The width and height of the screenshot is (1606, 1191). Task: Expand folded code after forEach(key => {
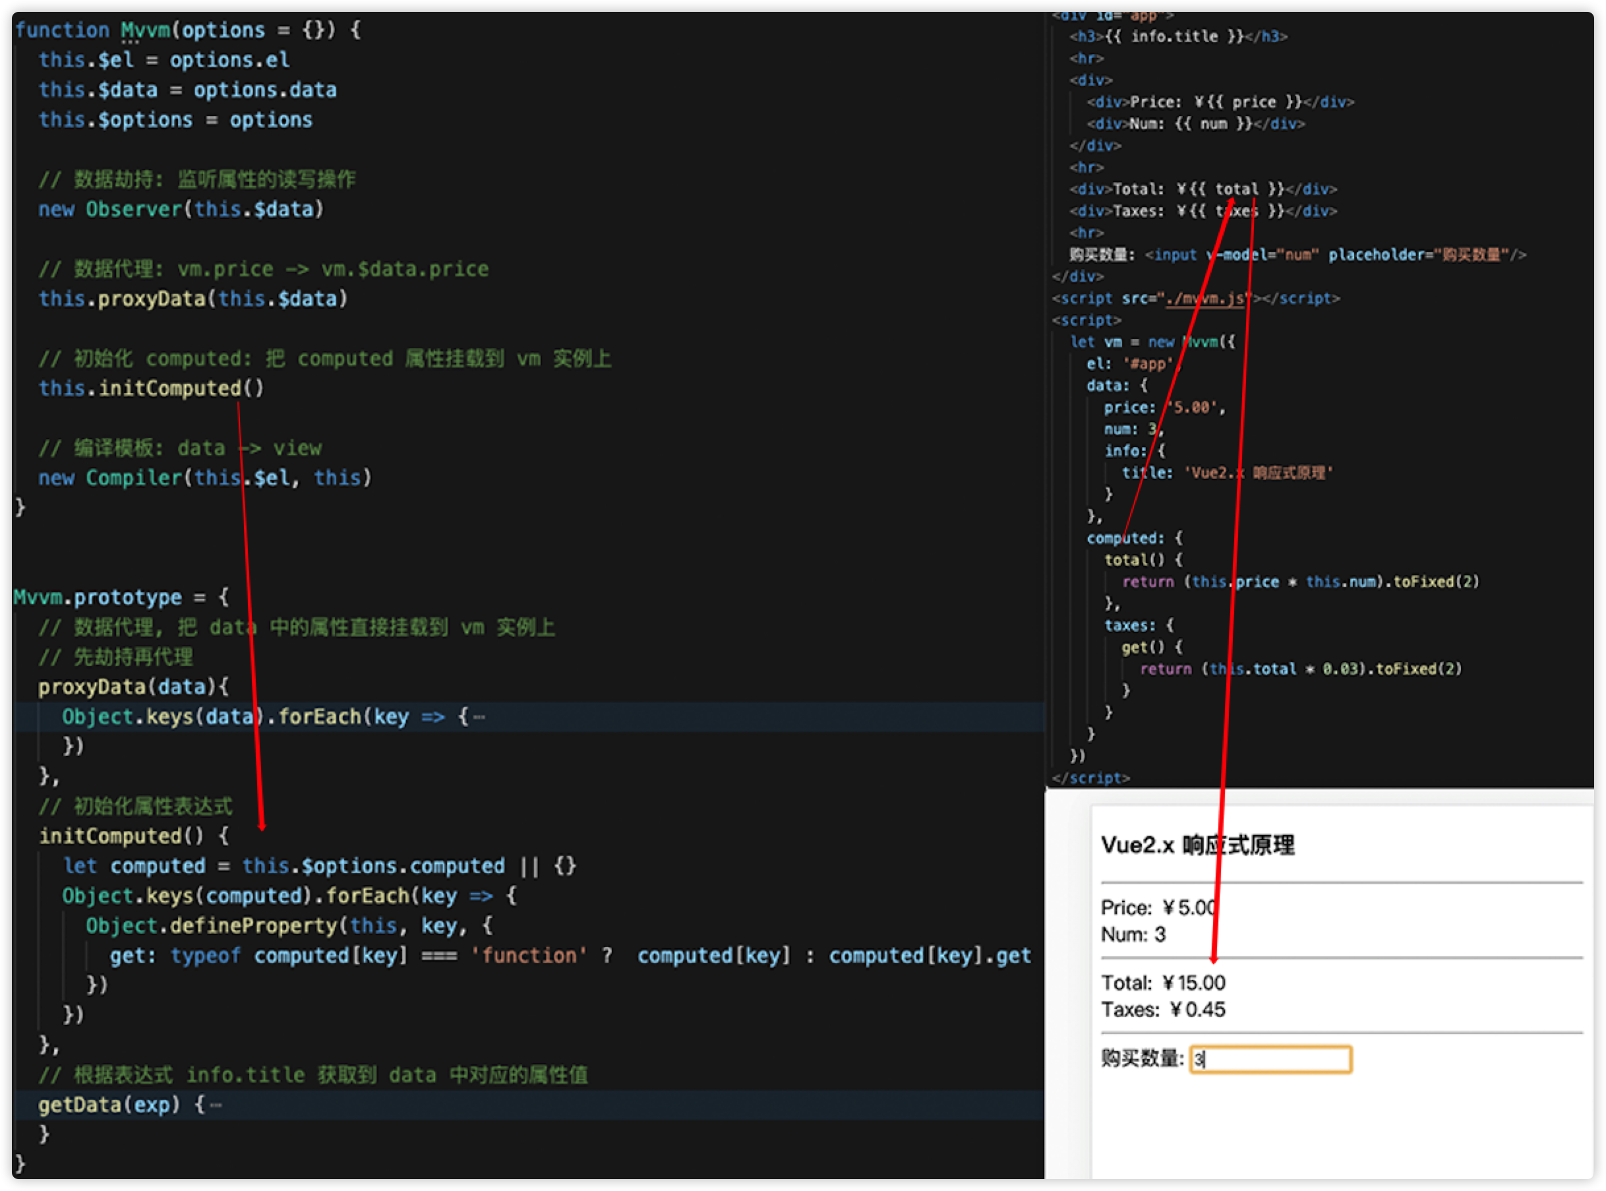click(479, 718)
